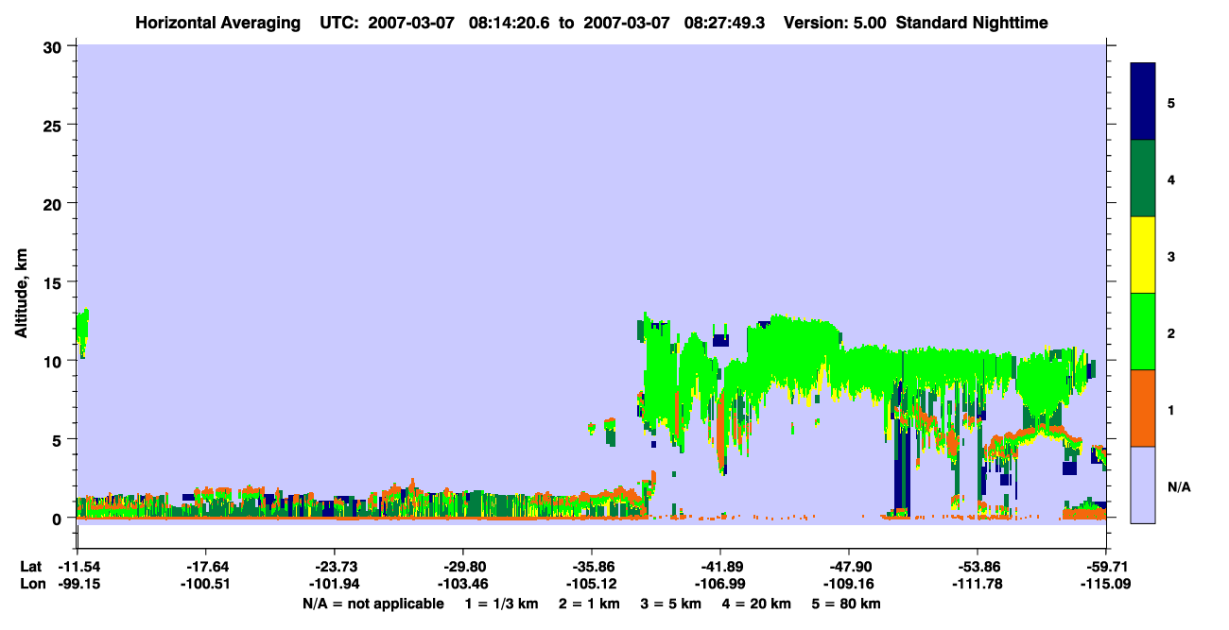Viewport: 1229px width, 630px height.
Task: Click the 'Lat' row label
Action: [30, 567]
